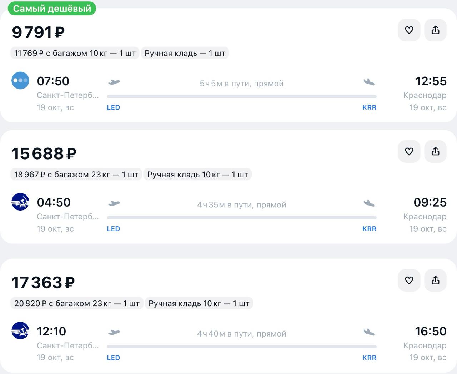The width and height of the screenshot is (457, 374).
Task: Share the 9 791 ₽ flight offer
Action: tap(435, 30)
